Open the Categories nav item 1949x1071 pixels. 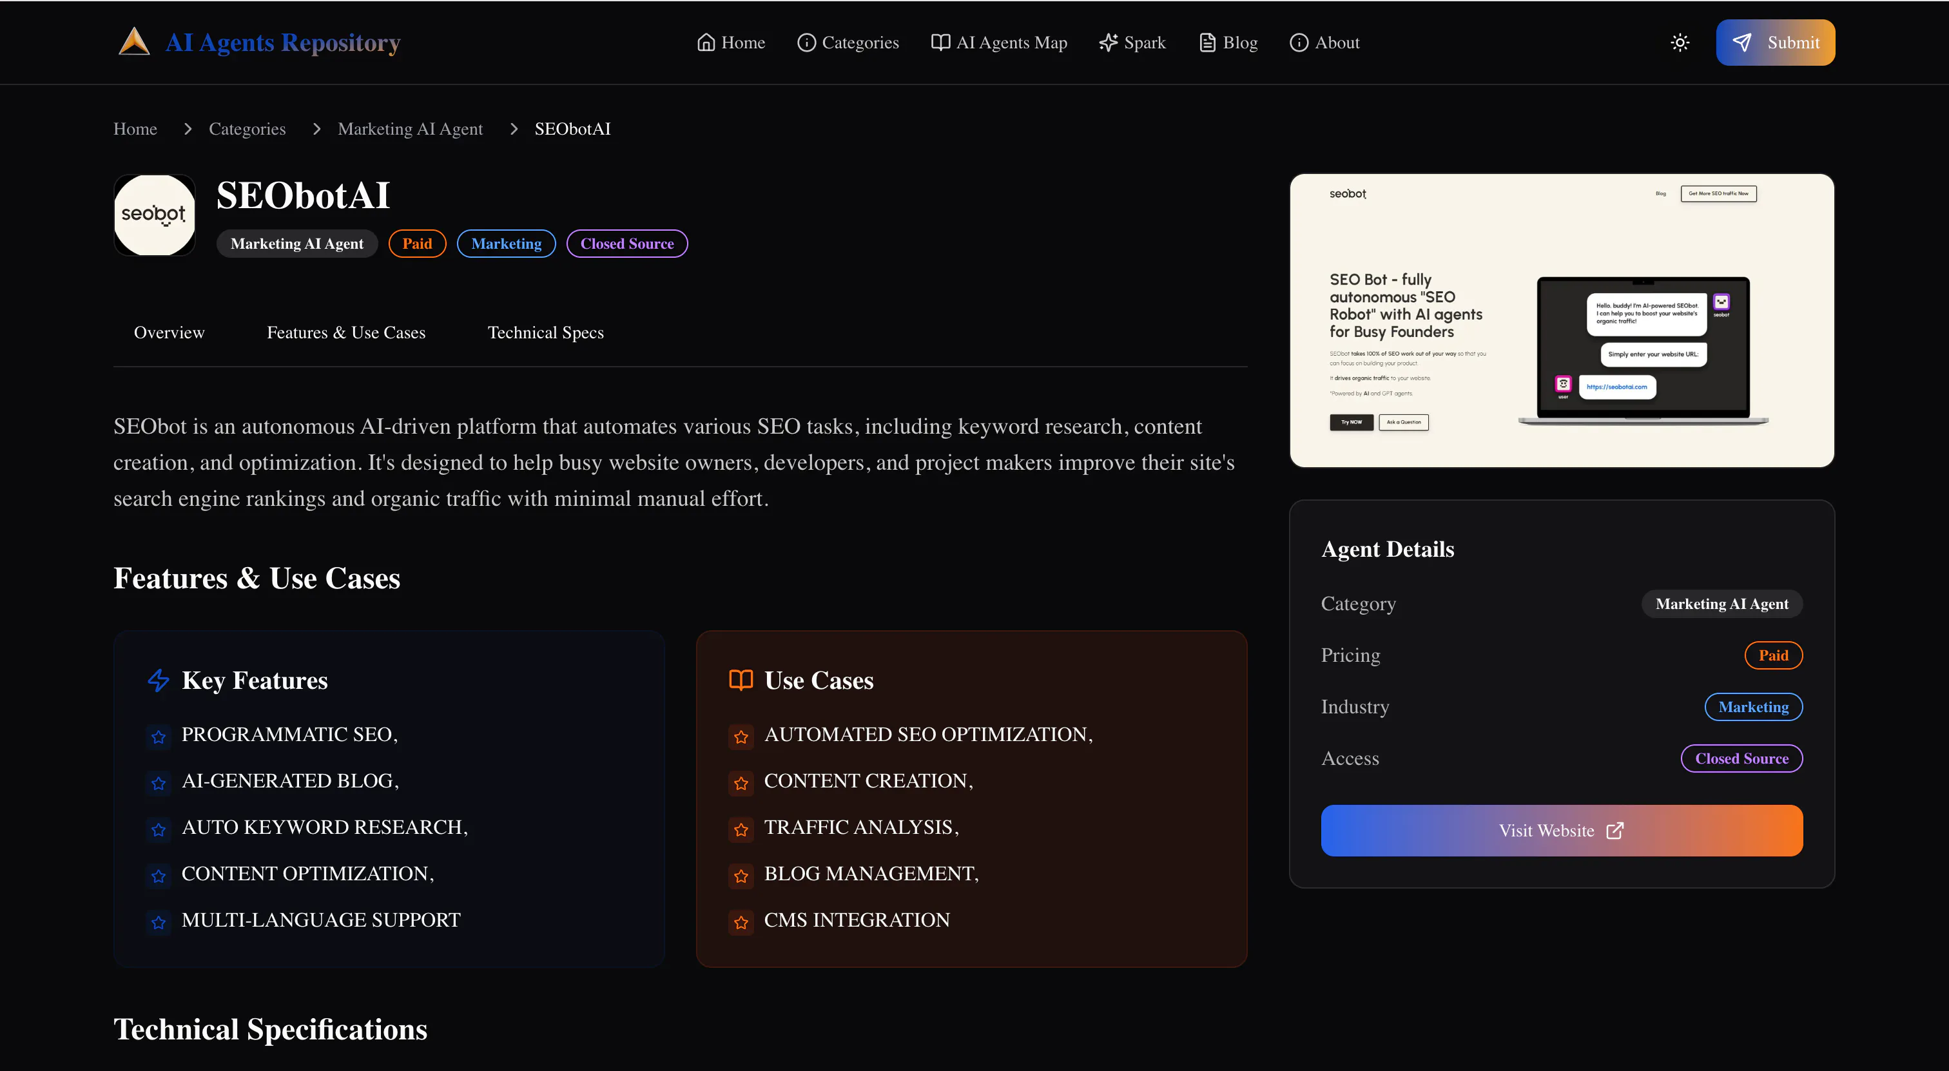[x=848, y=43]
